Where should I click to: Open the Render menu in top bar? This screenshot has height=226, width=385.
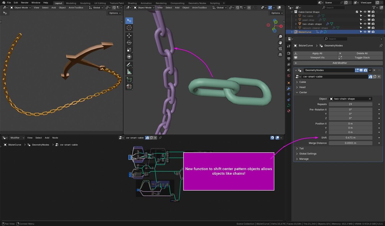[x=25, y=3]
